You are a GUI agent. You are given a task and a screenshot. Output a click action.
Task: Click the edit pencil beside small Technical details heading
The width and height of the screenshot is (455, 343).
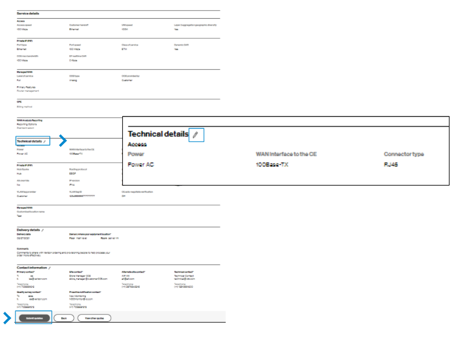[x=45, y=141]
